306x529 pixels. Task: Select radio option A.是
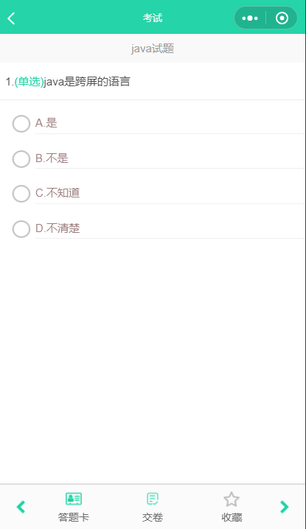point(21,124)
